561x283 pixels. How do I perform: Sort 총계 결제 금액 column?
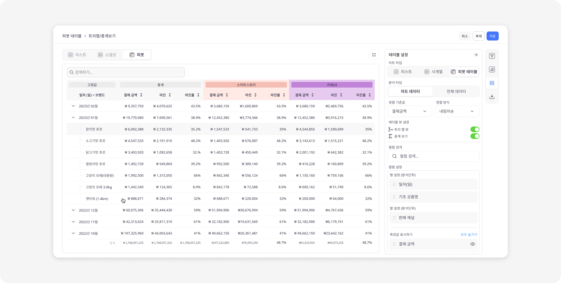(141, 95)
